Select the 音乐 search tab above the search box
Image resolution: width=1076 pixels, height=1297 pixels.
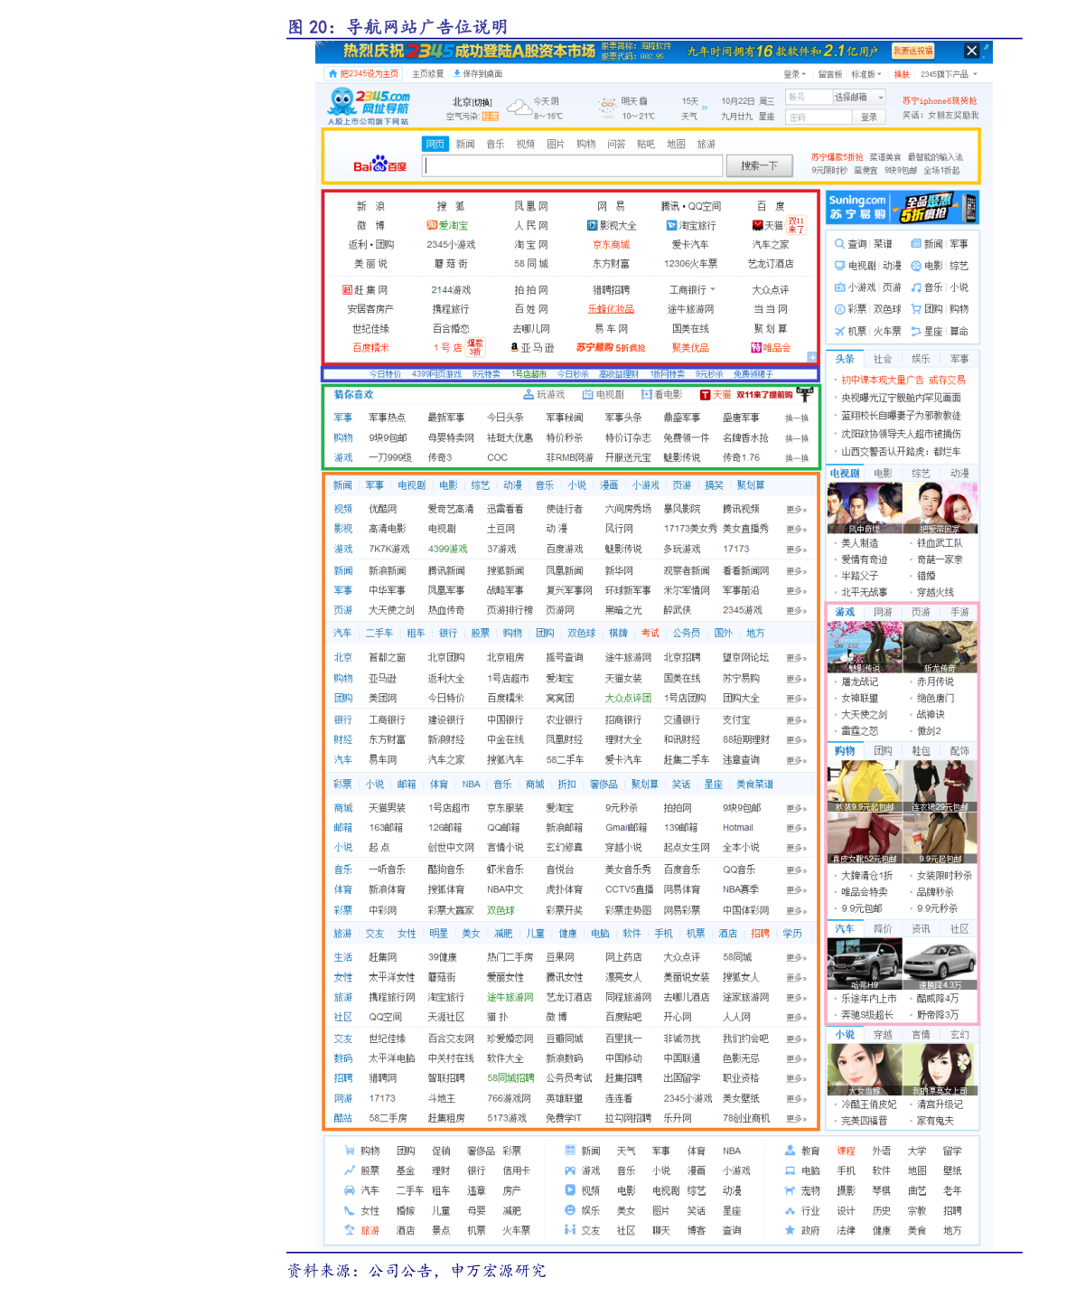pos(495,144)
